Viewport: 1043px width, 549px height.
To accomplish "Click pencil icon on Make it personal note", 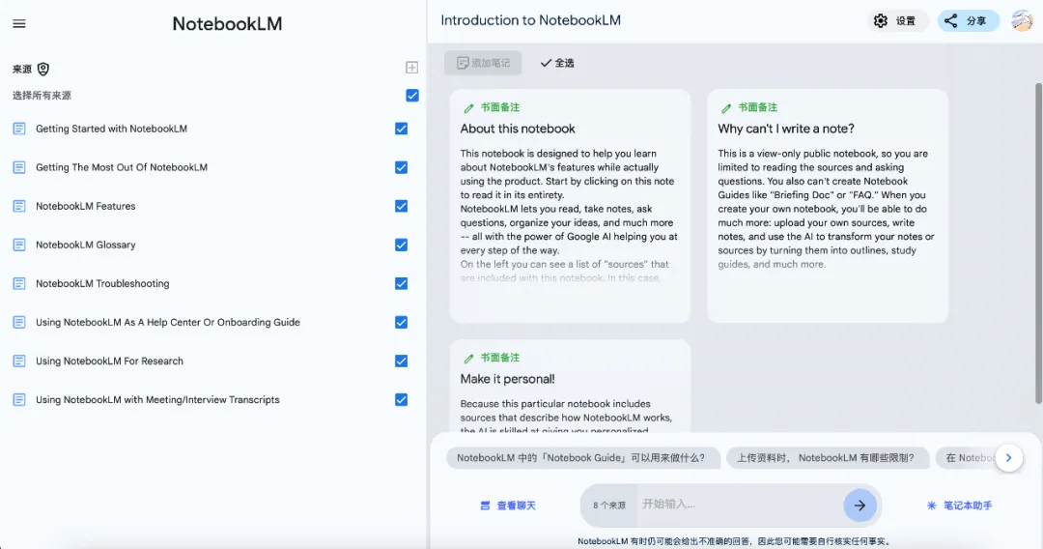I will 469,358.
